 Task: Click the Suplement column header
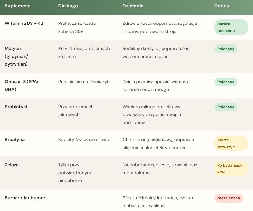pos(17,6)
